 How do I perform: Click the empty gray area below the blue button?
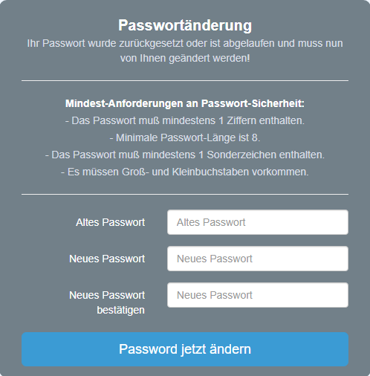tap(185, 372)
